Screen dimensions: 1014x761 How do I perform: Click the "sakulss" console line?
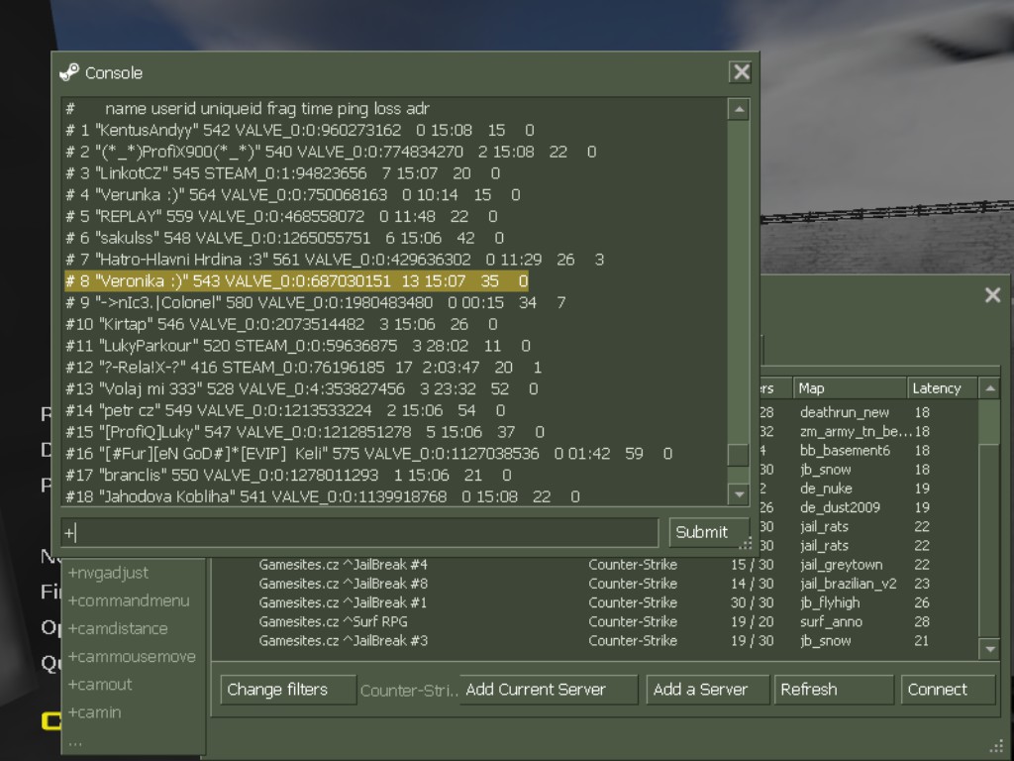pyautogui.click(x=284, y=238)
